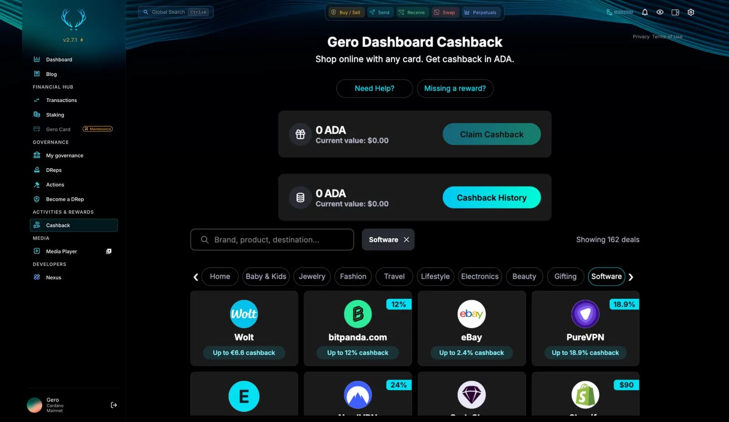Open the Terms of Use link

tap(667, 37)
